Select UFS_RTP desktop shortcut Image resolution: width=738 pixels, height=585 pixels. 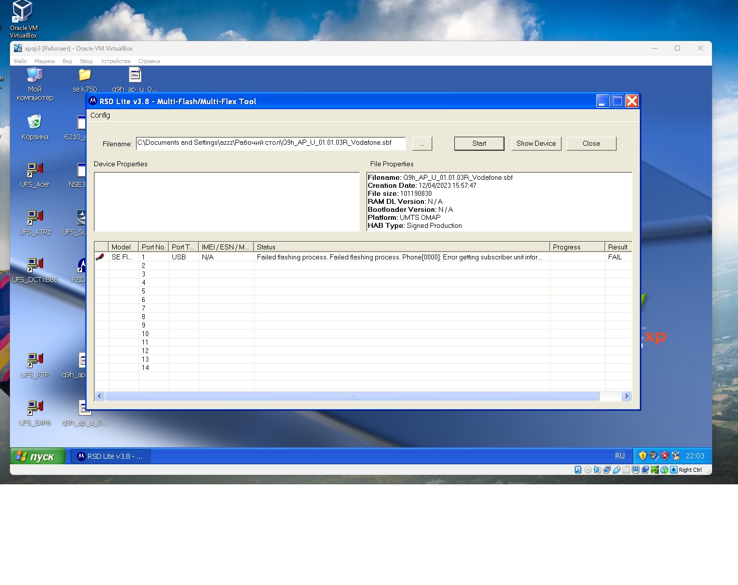pyautogui.click(x=35, y=365)
